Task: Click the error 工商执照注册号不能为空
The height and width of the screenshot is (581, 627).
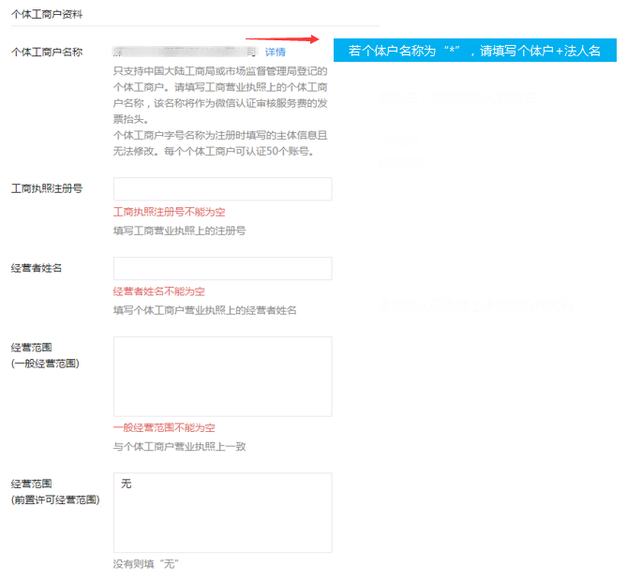Action: [169, 213]
